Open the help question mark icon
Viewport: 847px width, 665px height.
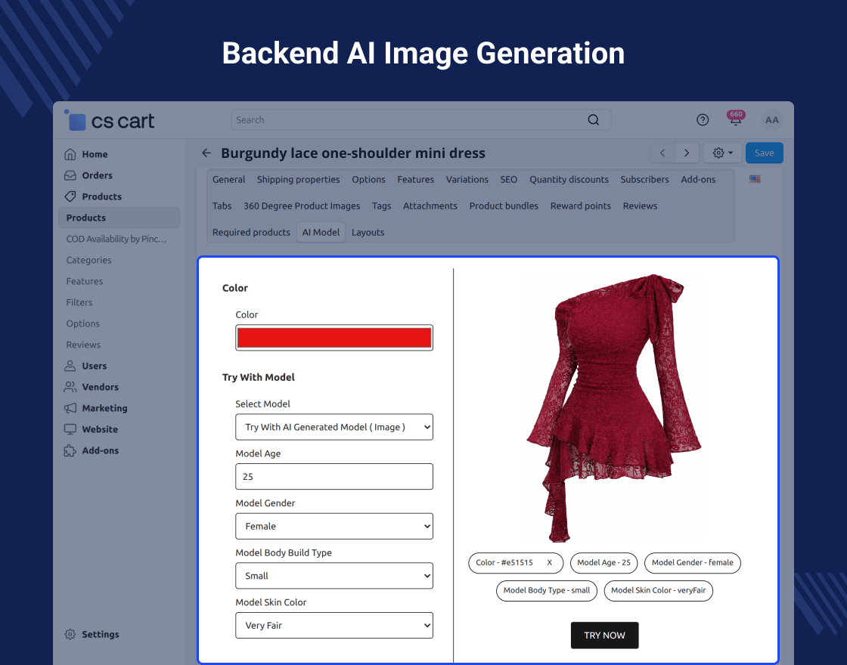click(703, 120)
